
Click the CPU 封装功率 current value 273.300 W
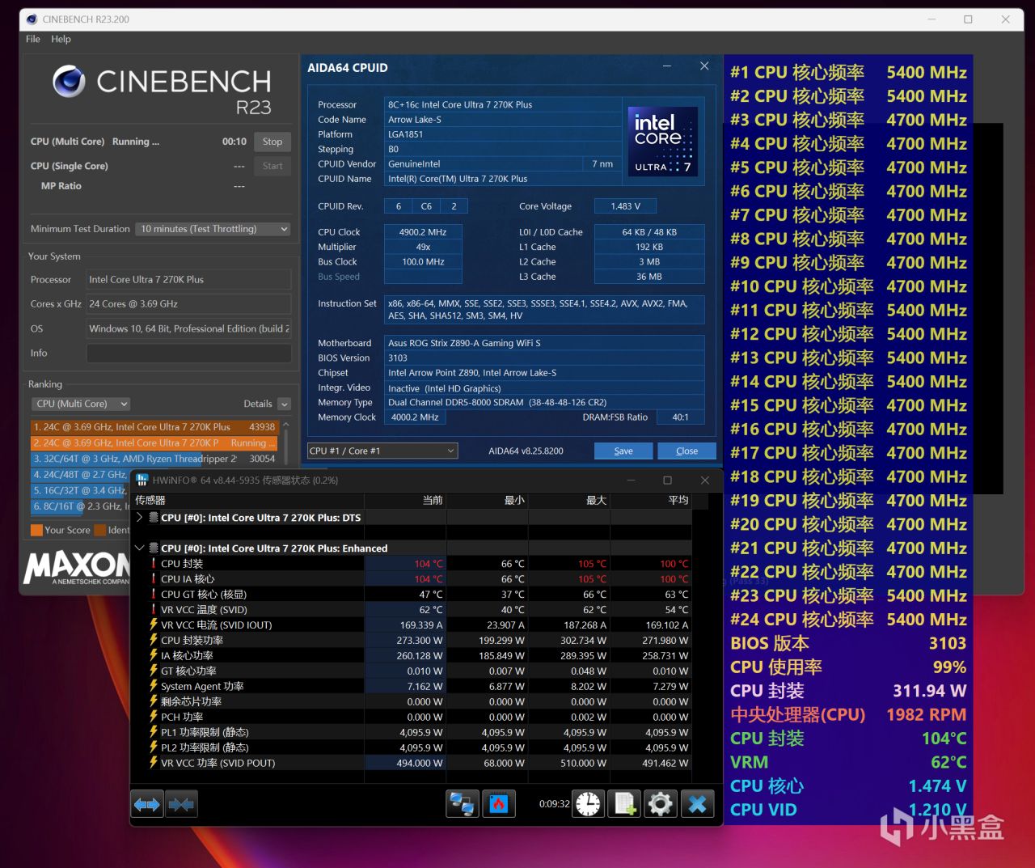[x=405, y=640]
